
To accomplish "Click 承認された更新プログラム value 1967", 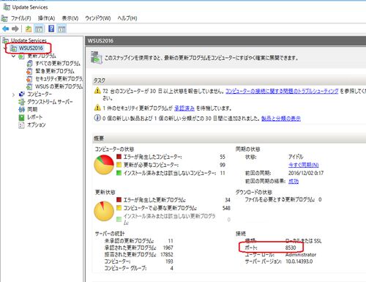I will (168, 248).
